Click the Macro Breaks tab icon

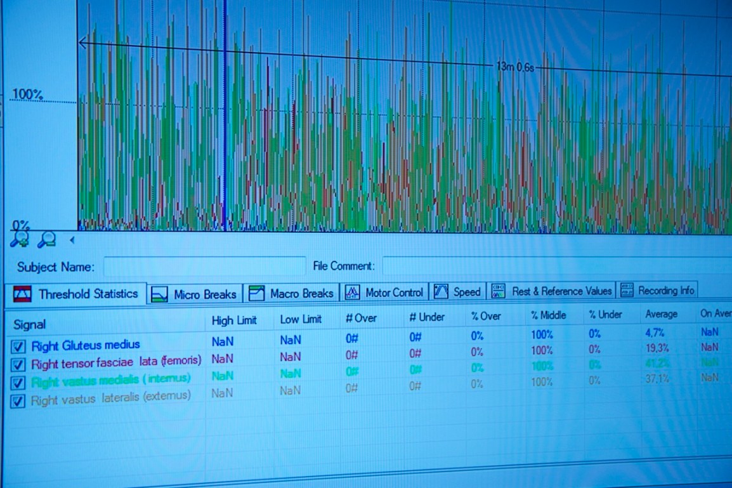click(256, 293)
